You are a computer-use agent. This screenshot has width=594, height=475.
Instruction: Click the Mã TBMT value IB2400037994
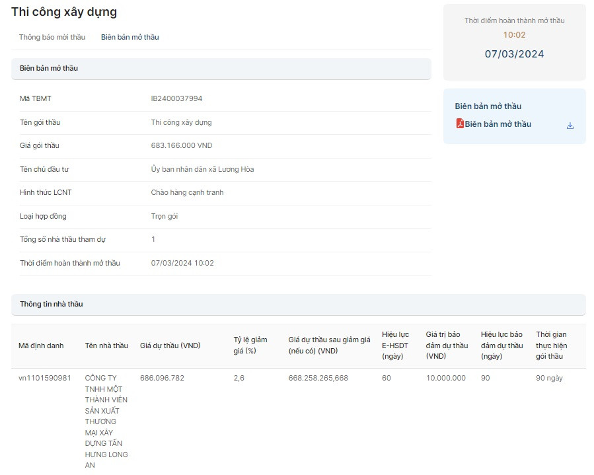point(176,98)
